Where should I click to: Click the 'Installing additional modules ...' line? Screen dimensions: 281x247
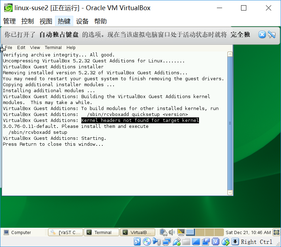(x=49, y=90)
